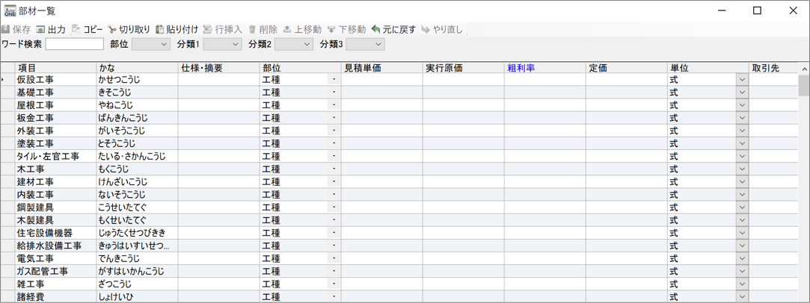
Task: Click the かな cell がいそうこうじ
Action: point(137,131)
